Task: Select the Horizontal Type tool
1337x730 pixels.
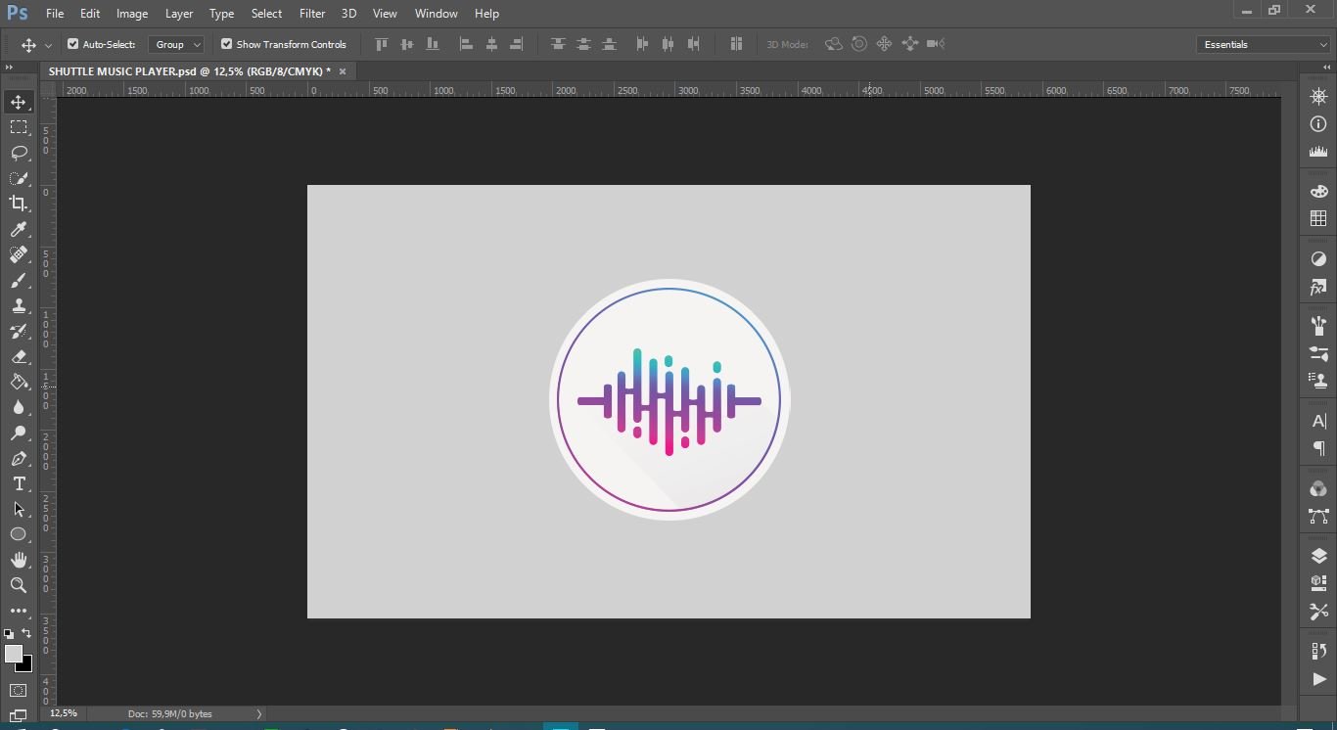Action: (19, 484)
